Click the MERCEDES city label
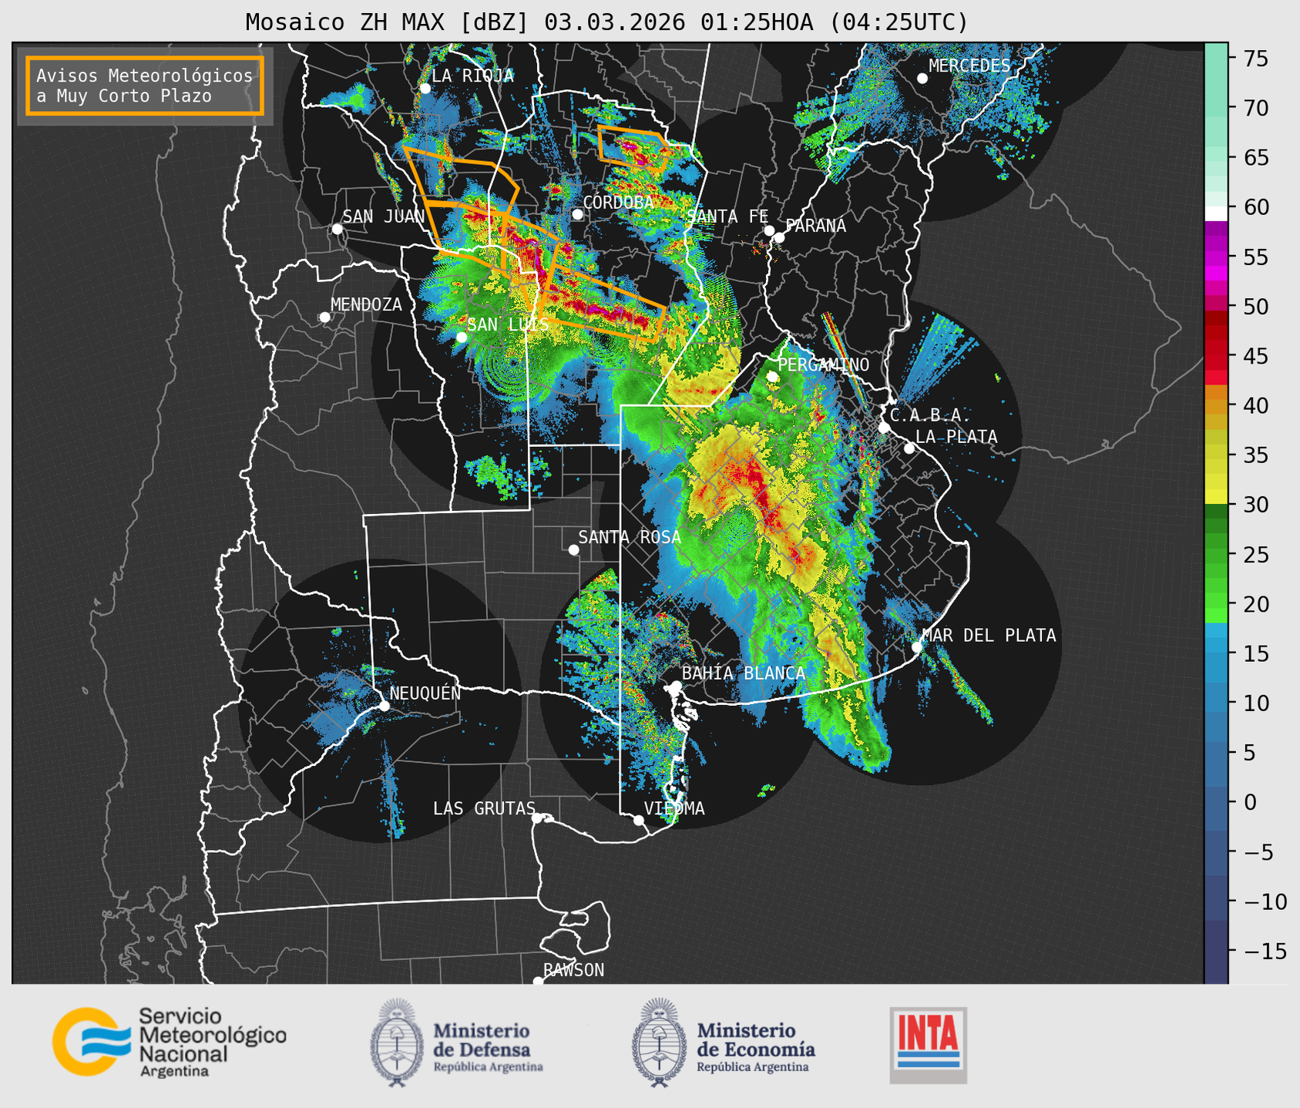 pos(969,65)
